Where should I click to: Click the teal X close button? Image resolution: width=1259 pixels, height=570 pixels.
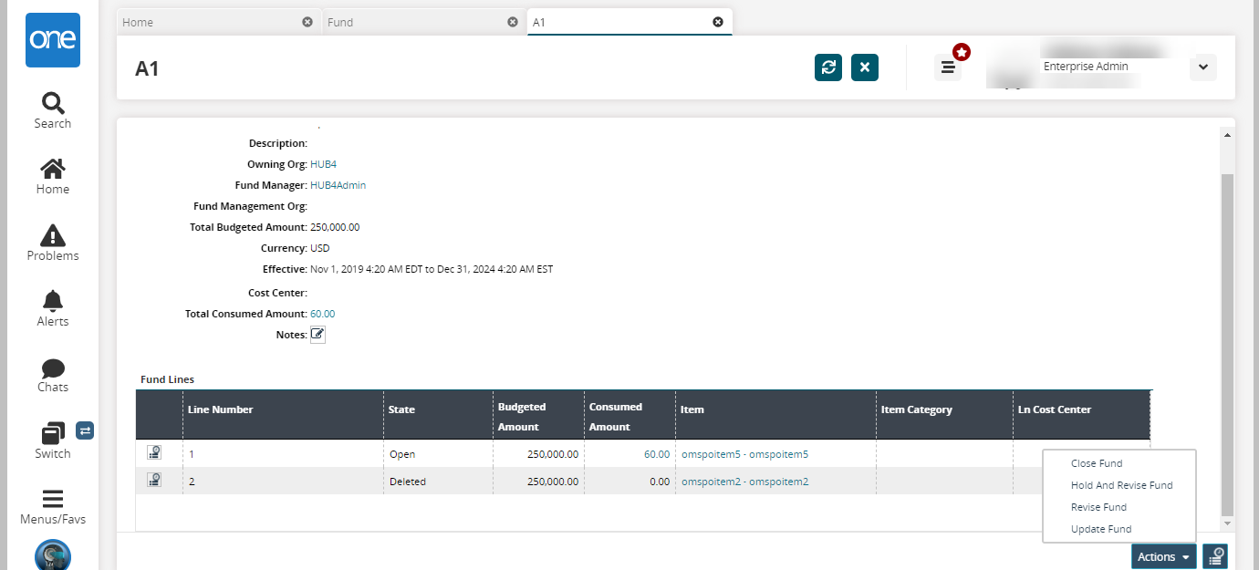865,67
